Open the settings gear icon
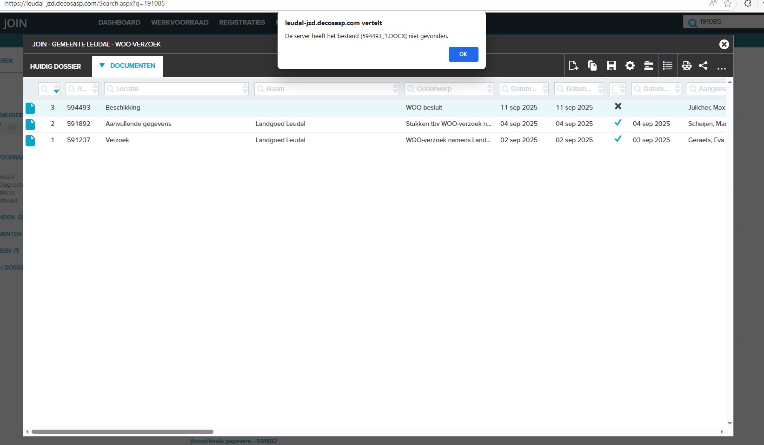 pos(630,66)
